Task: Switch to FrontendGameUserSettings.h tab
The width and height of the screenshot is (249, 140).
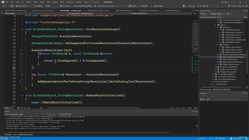Action: point(149,10)
